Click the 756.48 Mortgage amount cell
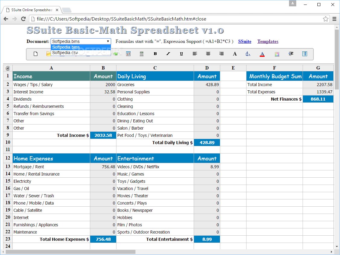Screen dimensions: 340x255 click(103, 167)
